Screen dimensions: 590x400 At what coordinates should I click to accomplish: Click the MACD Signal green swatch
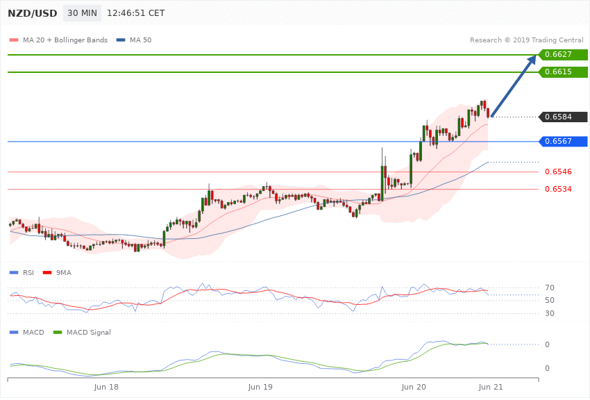click(58, 332)
